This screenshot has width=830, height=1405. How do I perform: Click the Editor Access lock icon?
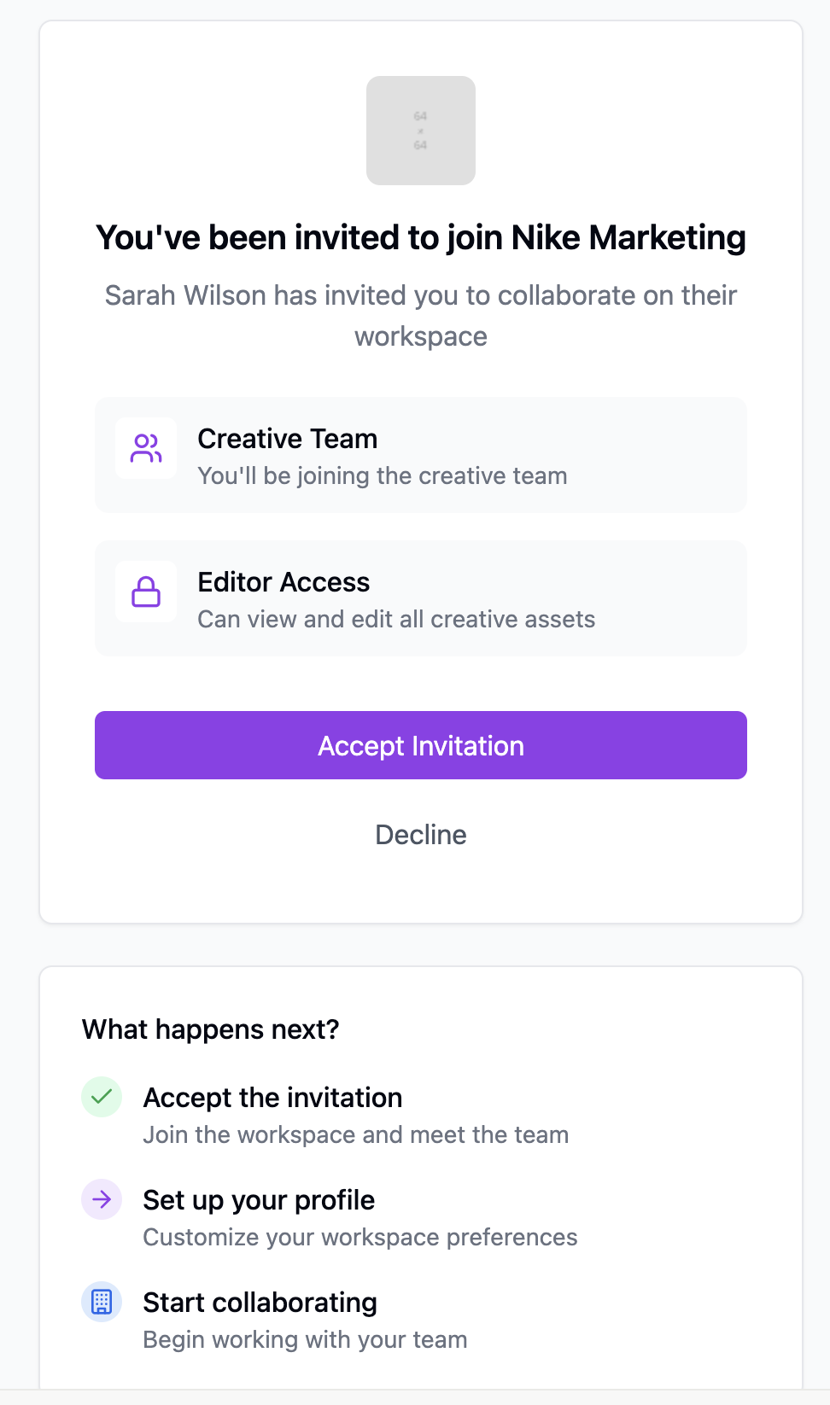(146, 592)
